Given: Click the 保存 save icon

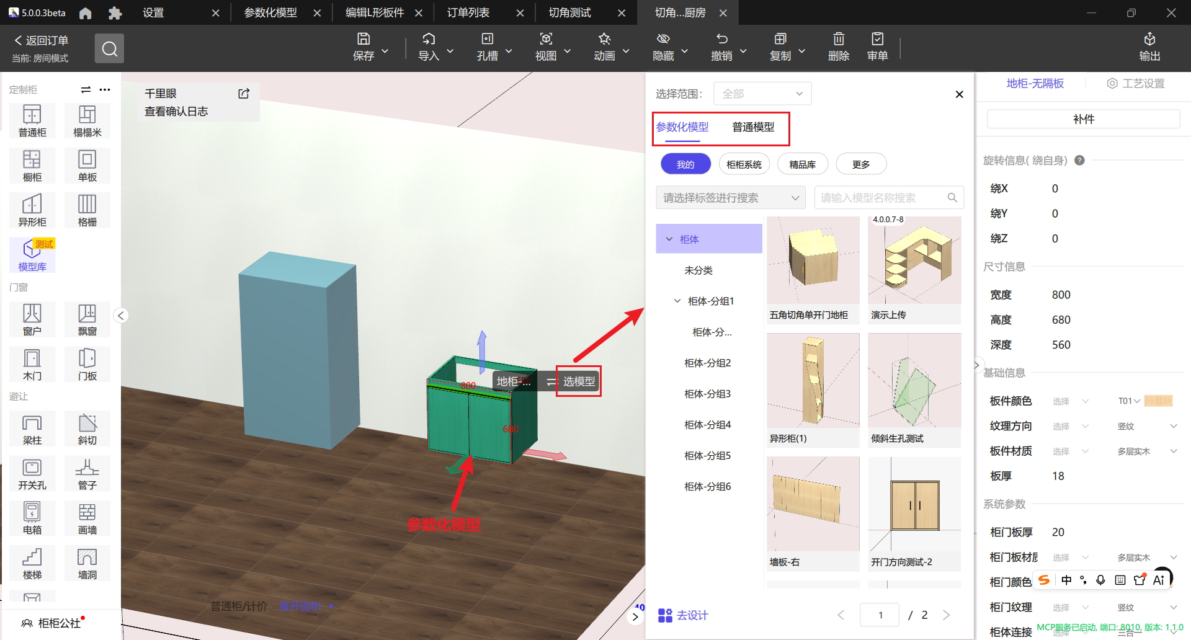Looking at the screenshot, I should coord(364,39).
